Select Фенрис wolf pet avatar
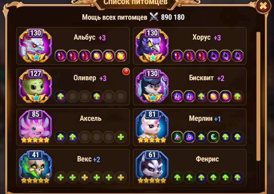This screenshot has width=274, height=194. [152, 167]
